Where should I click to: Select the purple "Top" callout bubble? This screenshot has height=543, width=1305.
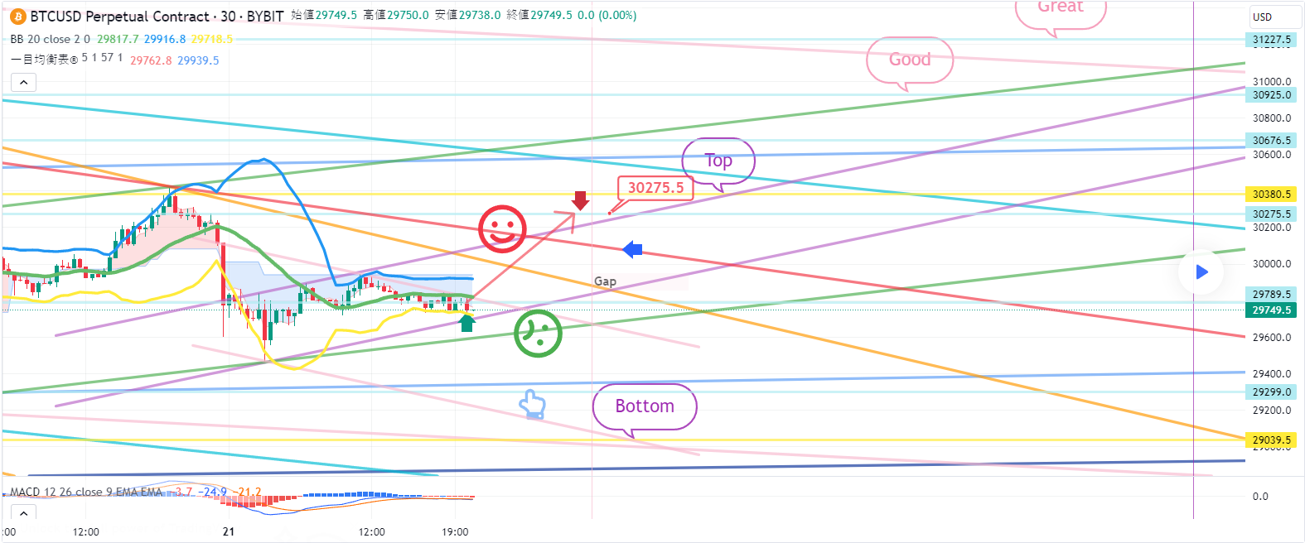[718, 161]
